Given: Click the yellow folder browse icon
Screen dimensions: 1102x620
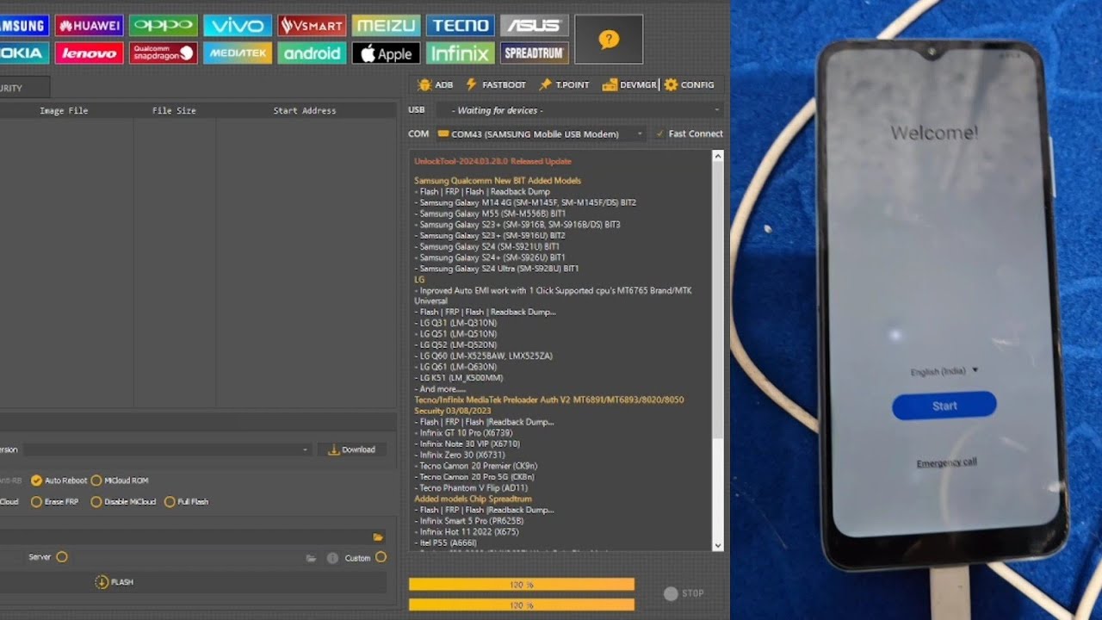Looking at the screenshot, I should 378,536.
